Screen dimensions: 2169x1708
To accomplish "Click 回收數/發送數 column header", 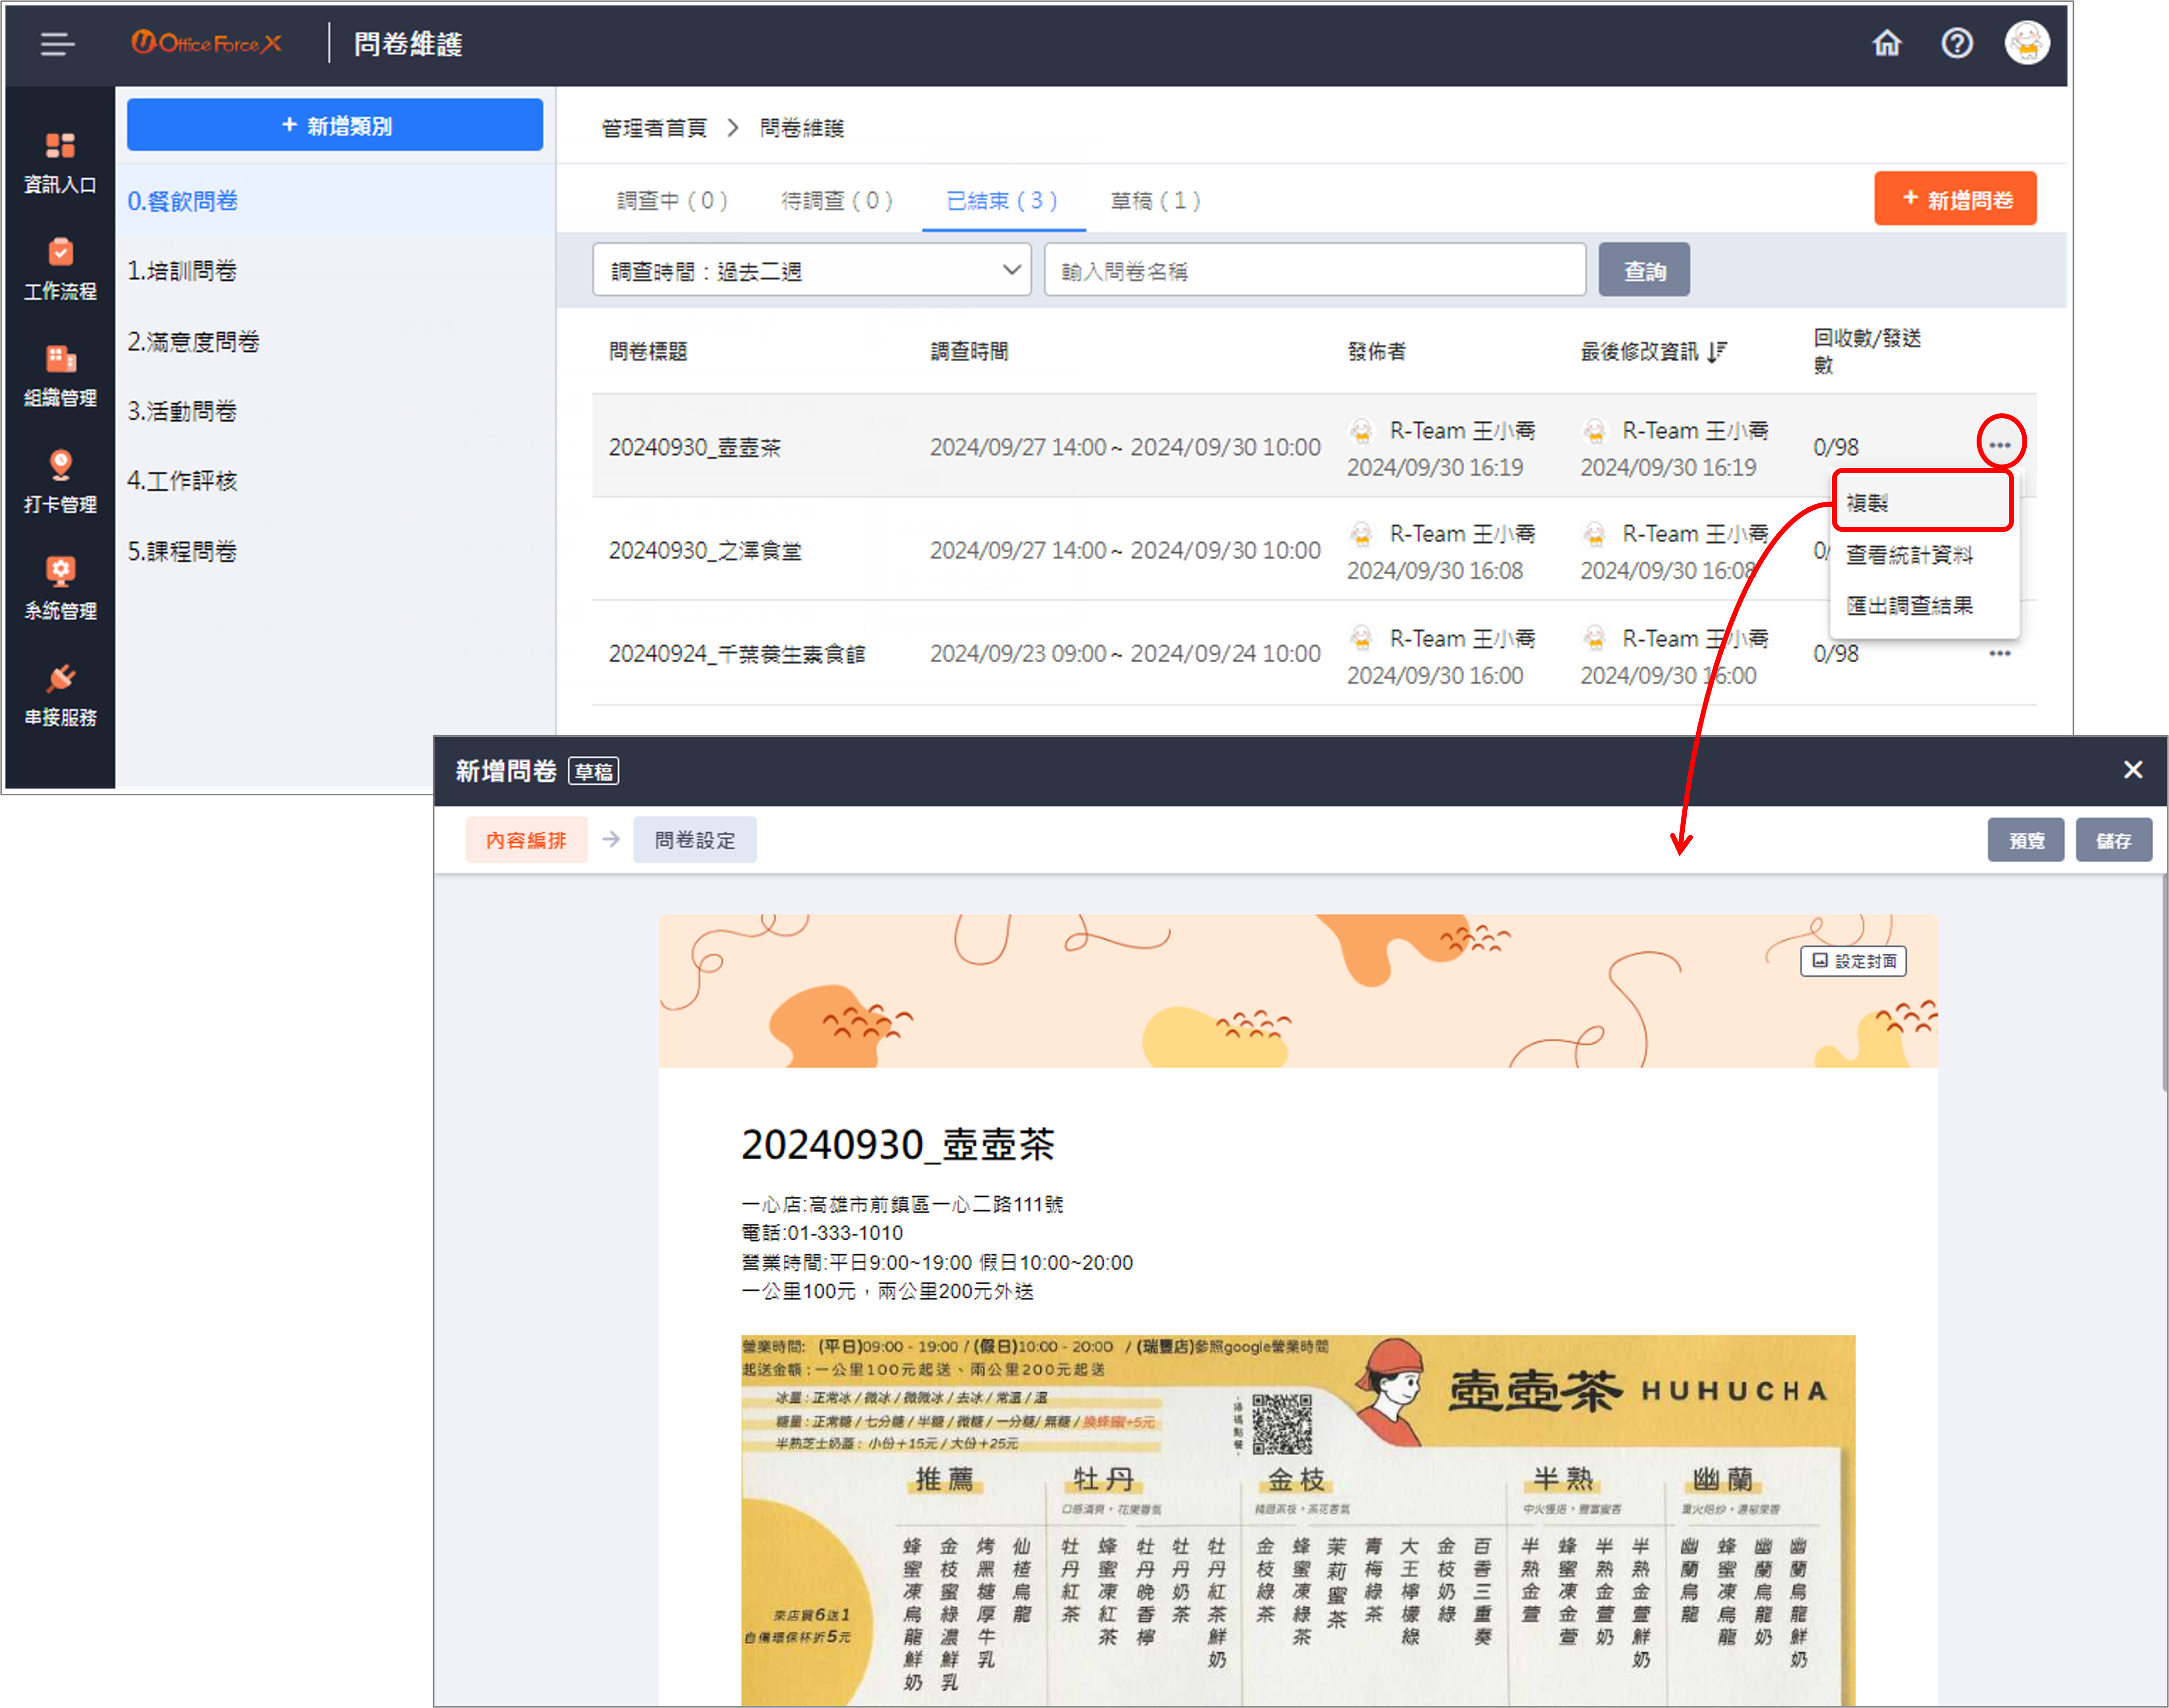I will tap(1867, 351).
